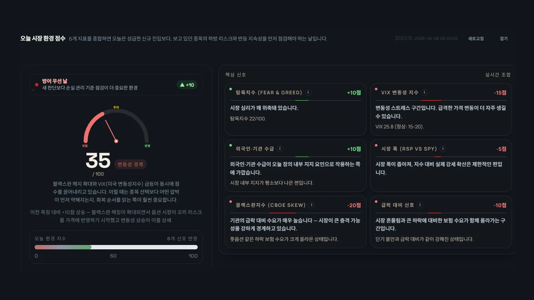Click the 오늘 환경 지수 progress bar
The width and height of the screenshot is (534, 300).
click(x=116, y=247)
